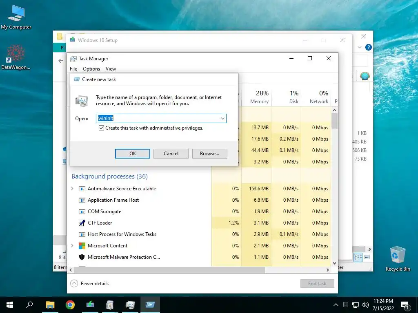
Task: Click scroll down arrow in process list
Action: 335,263
